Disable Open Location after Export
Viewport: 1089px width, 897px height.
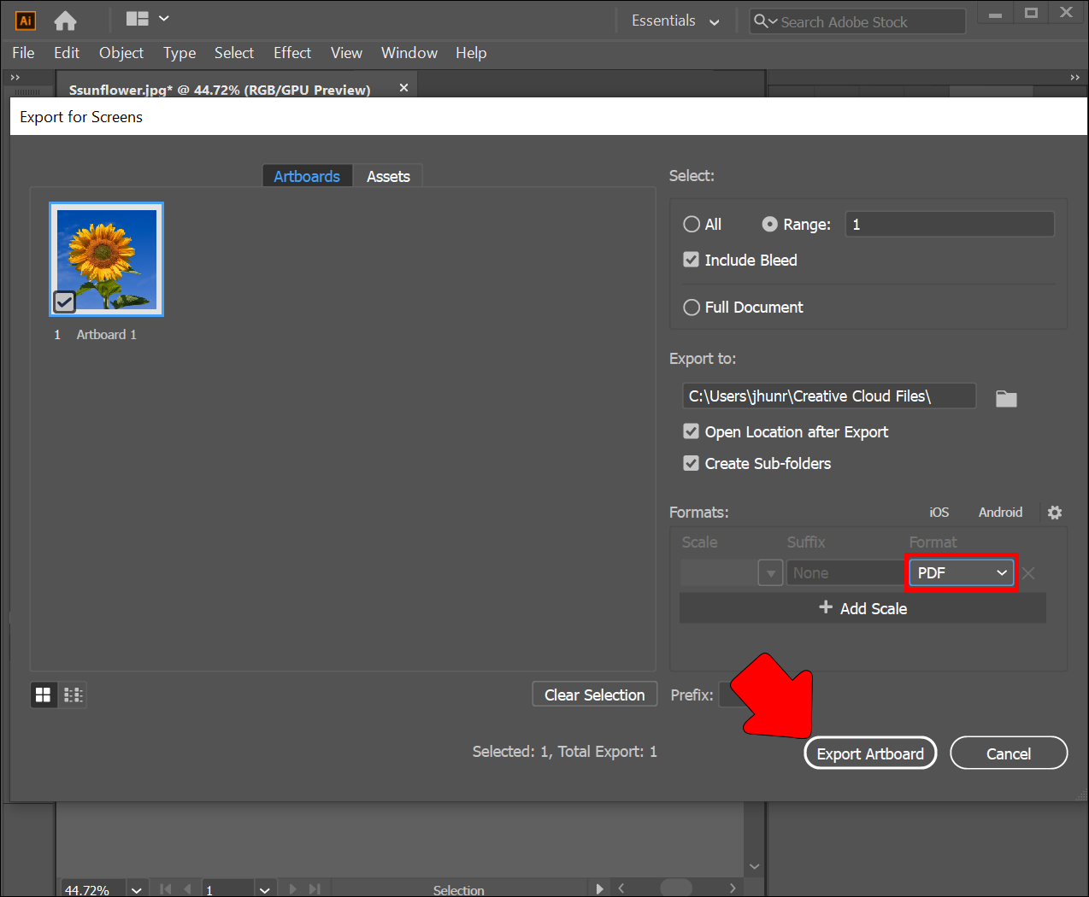point(692,431)
